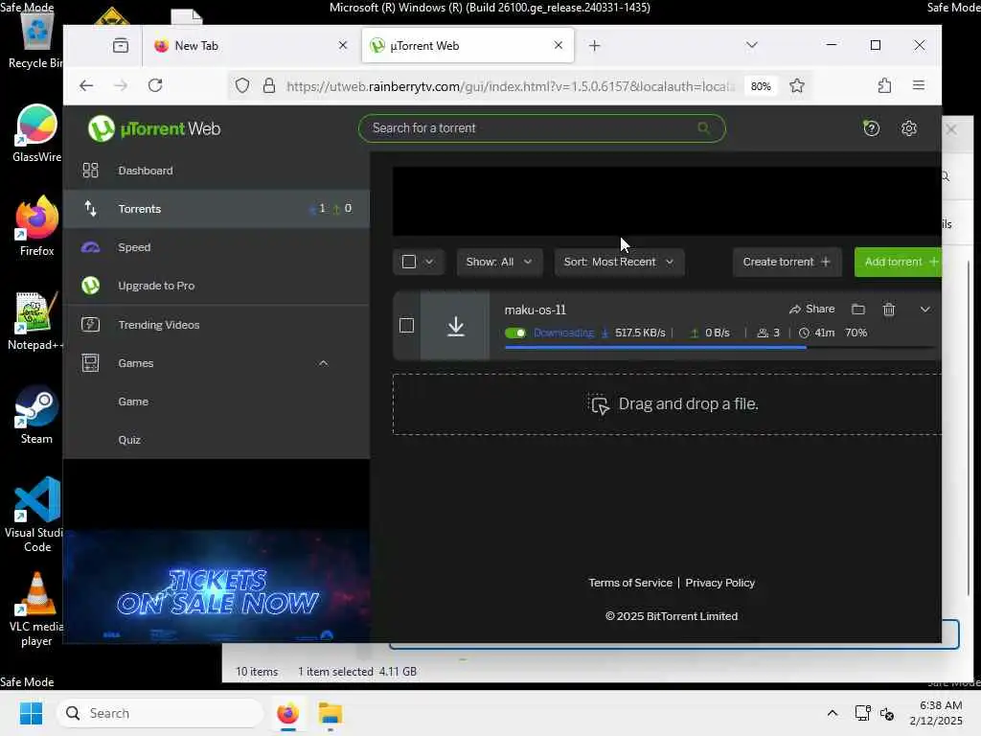Select Torrents in the sidebar
Image resolution: width=981 pixels, height=736 pixels.
(x=217, y=208)
